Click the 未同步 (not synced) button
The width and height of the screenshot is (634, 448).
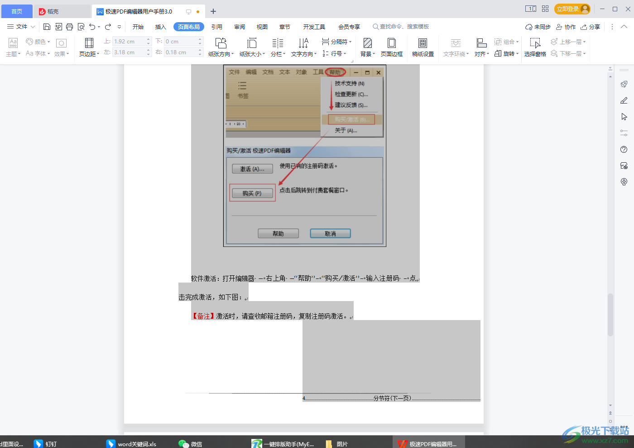pyautogui.click(x=538, y=27)
